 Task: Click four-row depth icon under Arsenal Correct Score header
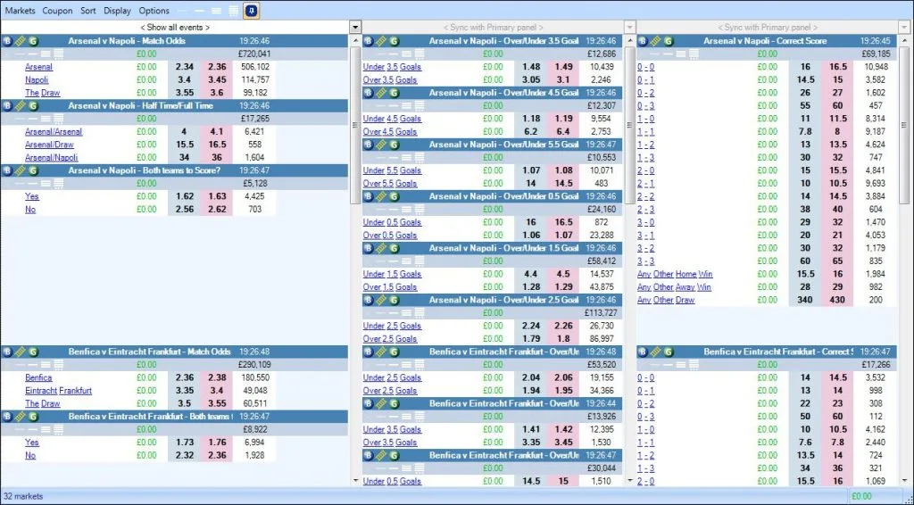pyautogui.click(x=694, y=54)
